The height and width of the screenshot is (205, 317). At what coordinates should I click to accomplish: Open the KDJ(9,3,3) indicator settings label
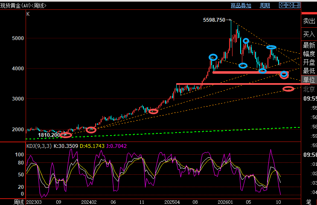pos(39,146)
